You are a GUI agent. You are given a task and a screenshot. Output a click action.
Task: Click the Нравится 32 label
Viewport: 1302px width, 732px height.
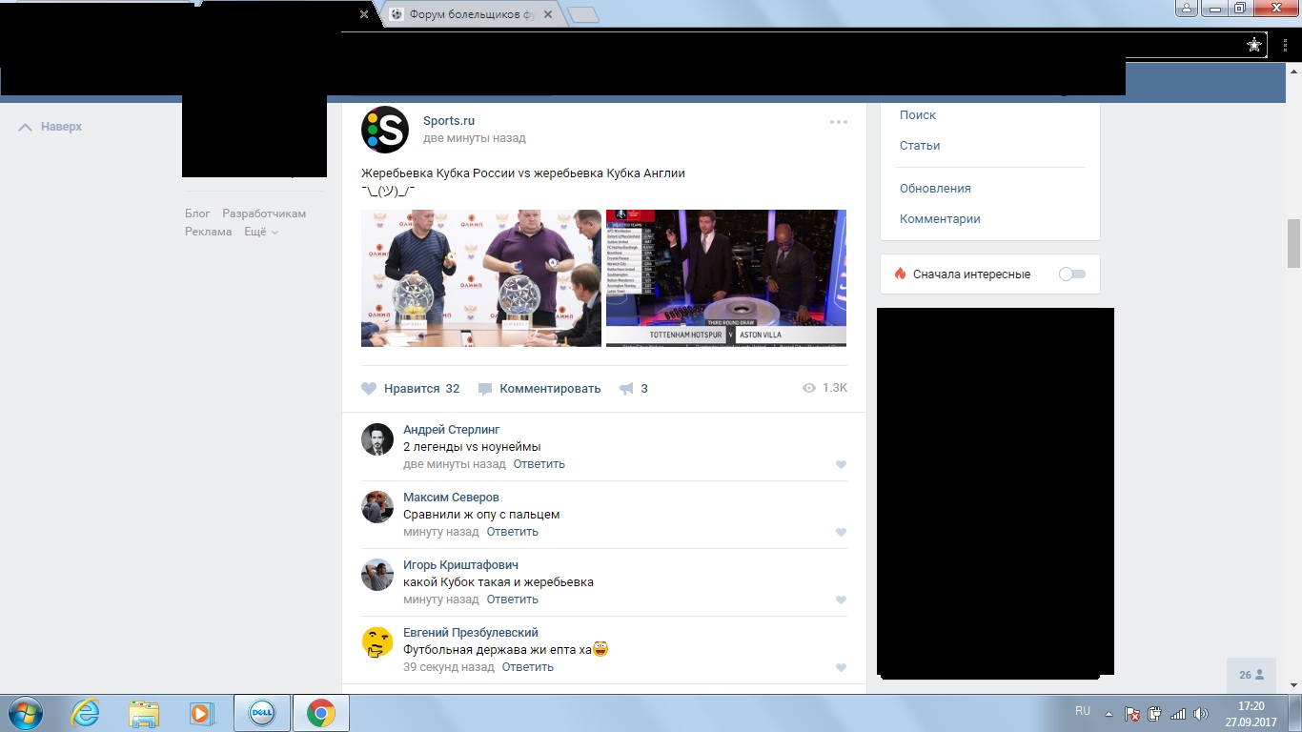pyautogui.click(x=422, y=389)
